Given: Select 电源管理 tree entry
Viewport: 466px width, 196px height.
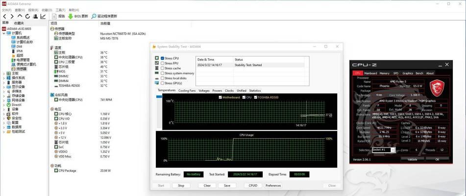Looking at the screenshot, I should [23, 60].
